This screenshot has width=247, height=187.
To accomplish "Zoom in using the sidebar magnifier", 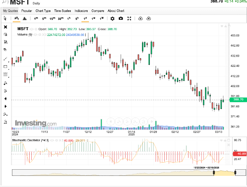I will (5, 83).
